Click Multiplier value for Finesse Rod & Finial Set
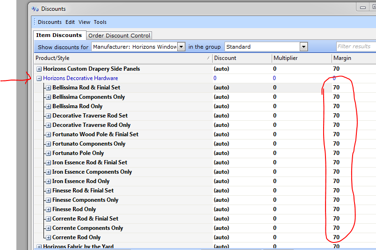376x250 pixels. pyautogui.click(x=275, y=191)
